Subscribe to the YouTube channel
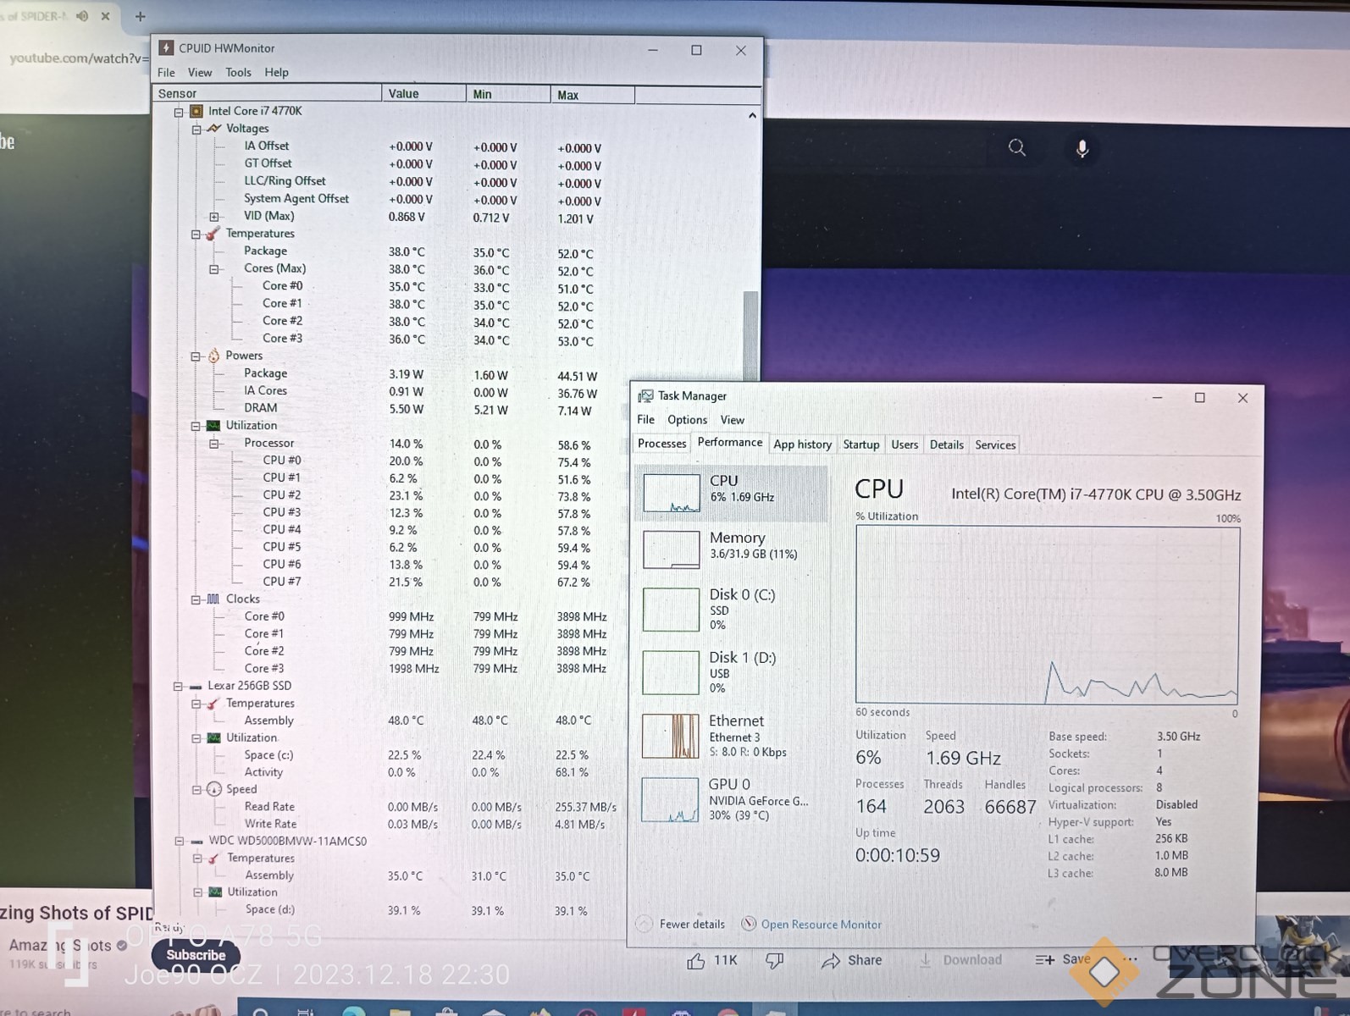The image size is (1350, 1016). coord(196,955)
